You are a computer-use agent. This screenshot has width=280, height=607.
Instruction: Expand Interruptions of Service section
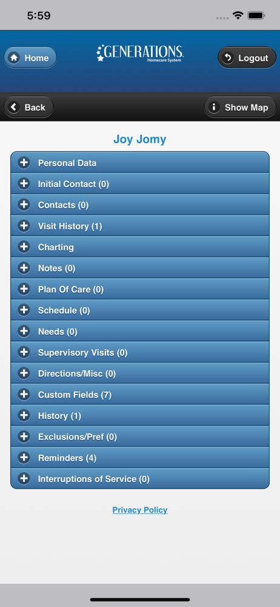pyautogui.click(x=140, y=479)
